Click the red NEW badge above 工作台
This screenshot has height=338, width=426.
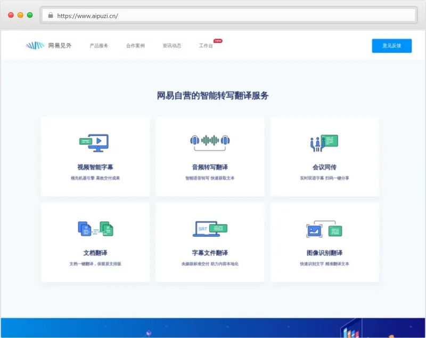point(217,39)
